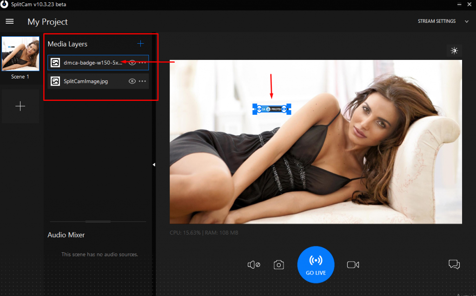Take a snapshot with camera icon
This screenshot has width=476, height=296.
279,265
